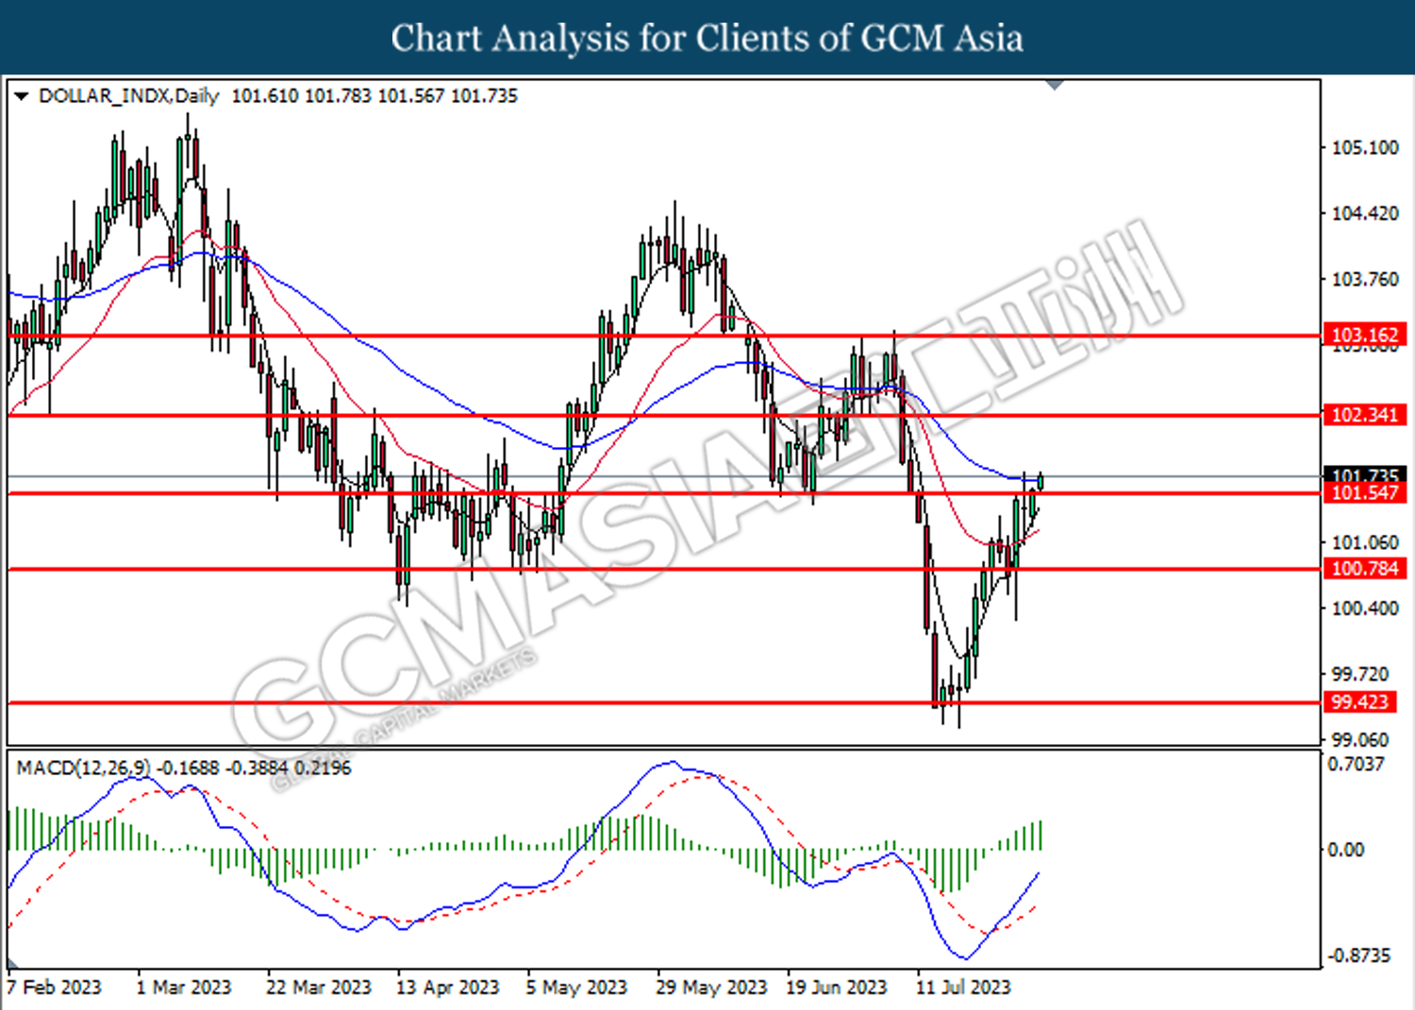Click the 11 Jul 2023 date label
Image resolution: width=1415 pixels, height=1010 pixels.
coord(963,987)
